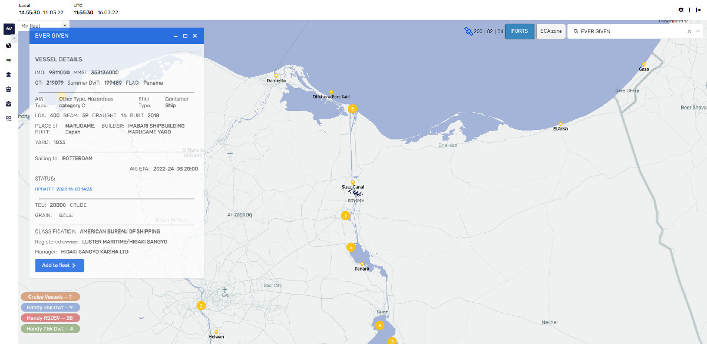The height and width of the screenshot is (344, 707).
Task: Toggle the Cruise Vessels legend filter
Action: pyautogui.click(x=50, y=297)
